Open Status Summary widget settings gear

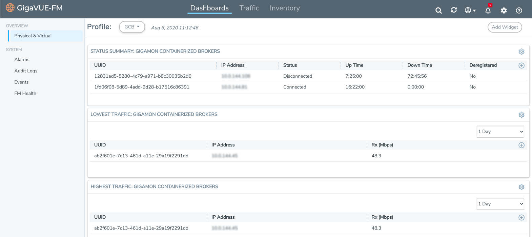(521, 52)
